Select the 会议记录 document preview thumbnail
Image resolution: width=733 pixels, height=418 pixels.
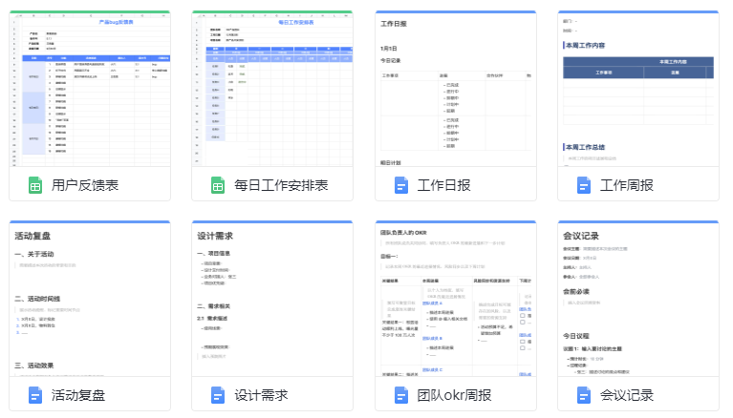click(x=637, y=299)
